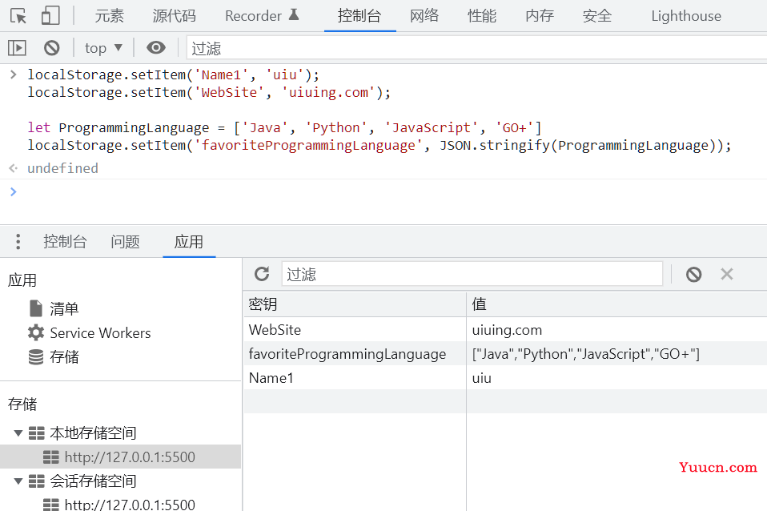
Task: Click the 本地存储空间 table grid icon
Action: tap(37, 433)
